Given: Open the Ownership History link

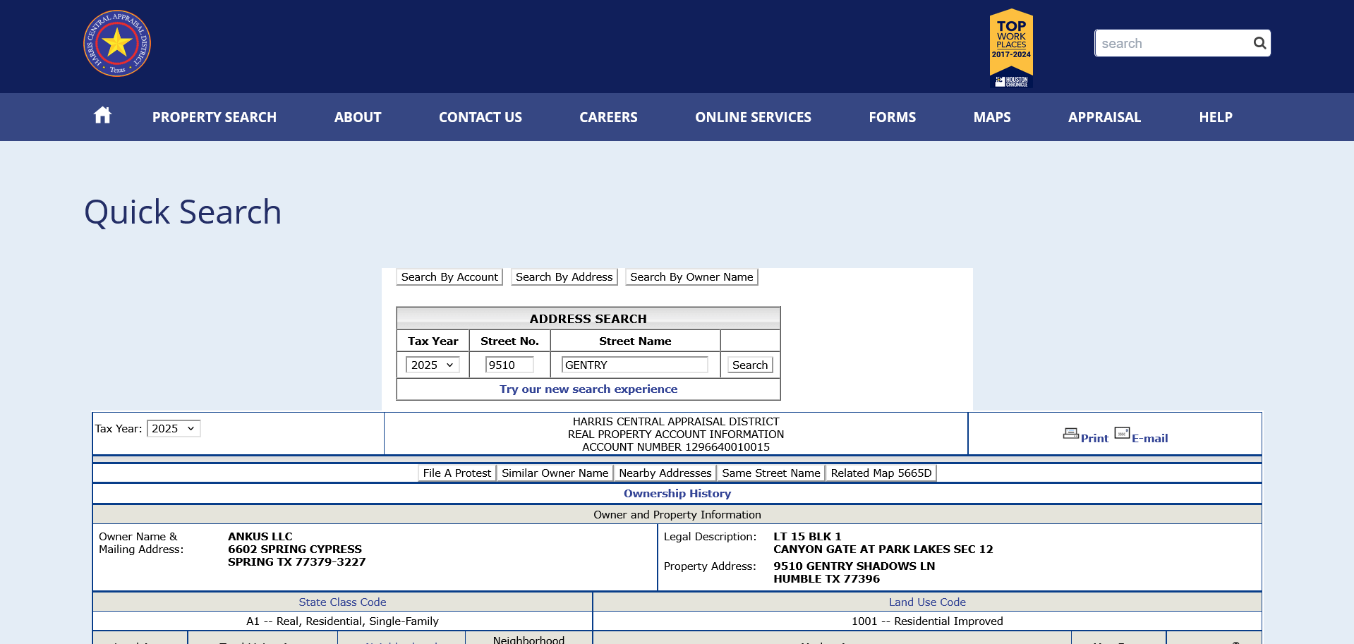Looking at the screenshot, I should tap(677, 494).
